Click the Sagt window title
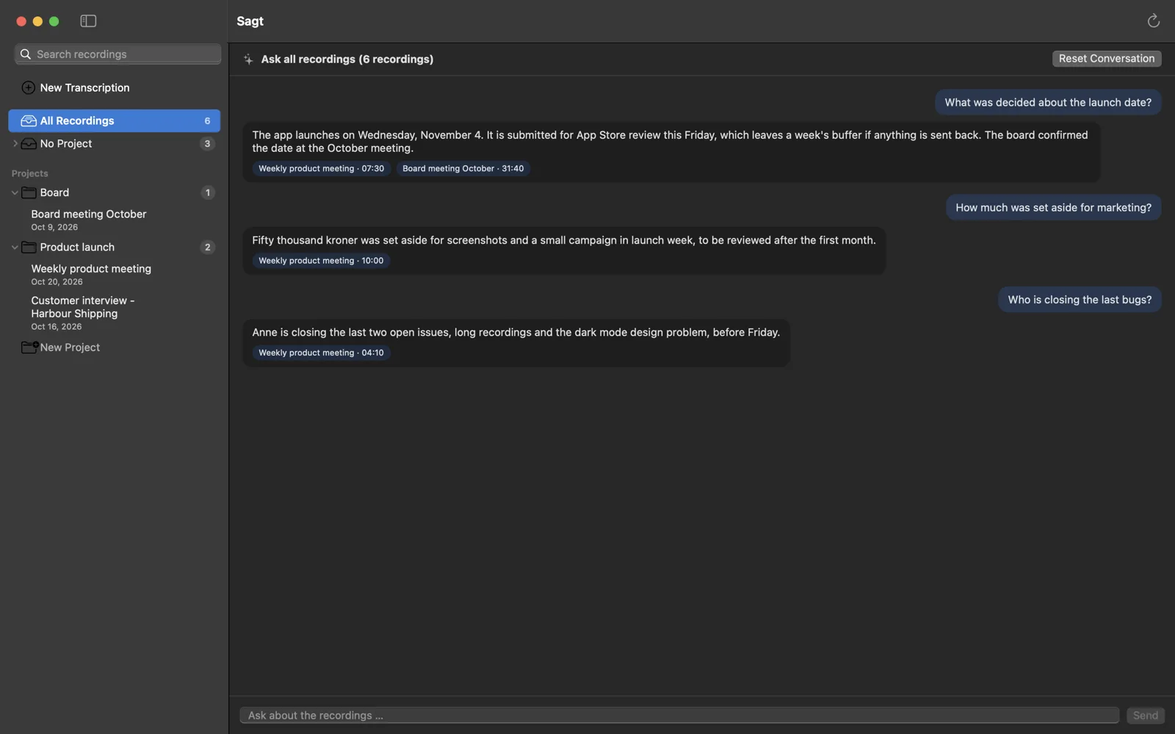 (250, 21)
